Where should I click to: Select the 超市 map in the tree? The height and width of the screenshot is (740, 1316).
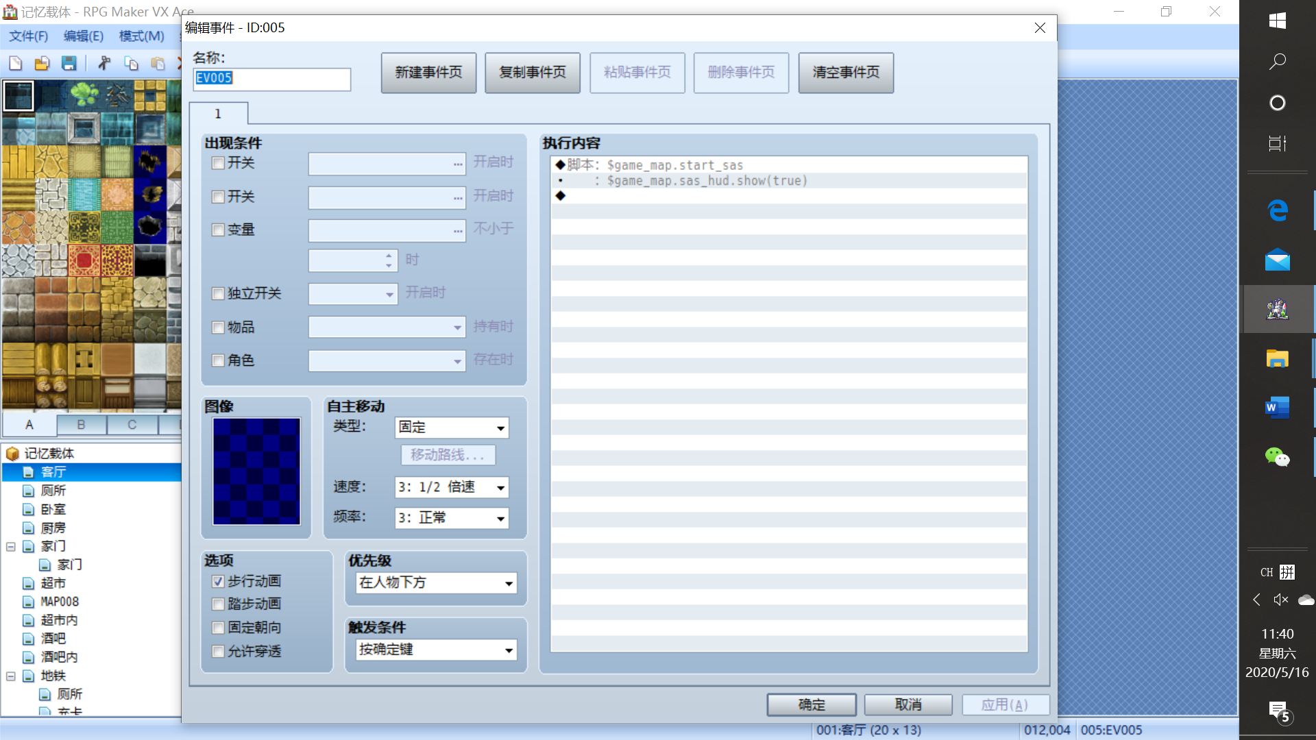click(x=53, y=583)
